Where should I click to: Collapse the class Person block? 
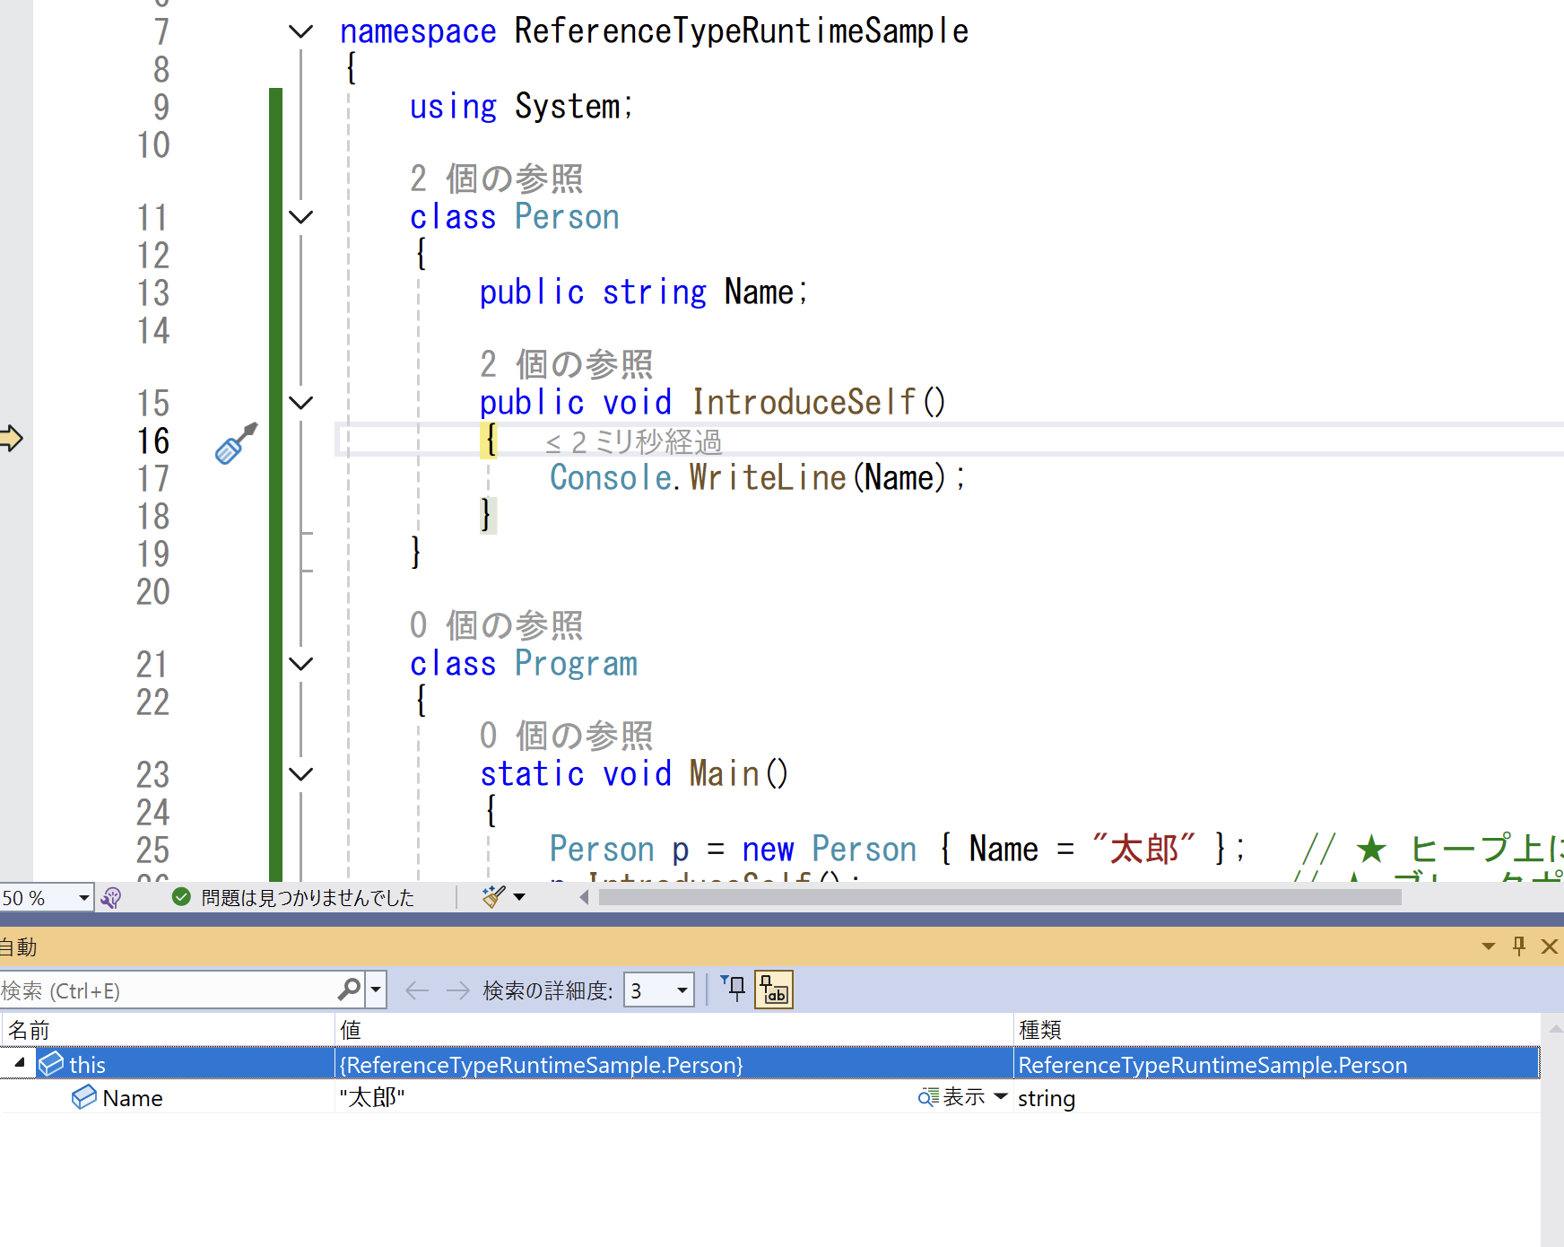301,217
